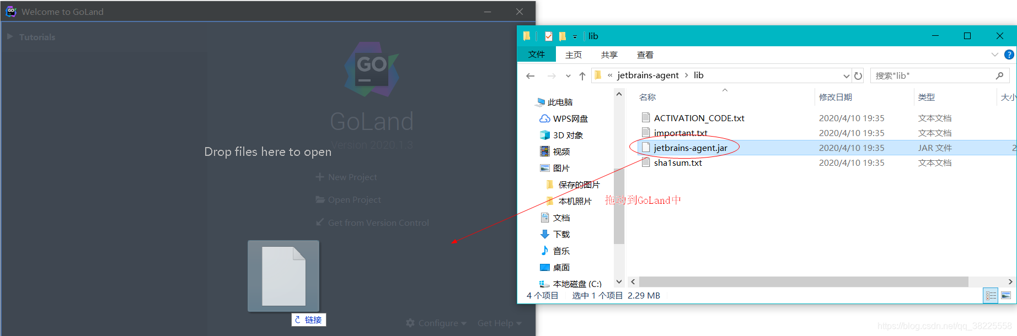Click jetbrains-agent in address path
Viewport: 1017px width, 336px height.
pos(648,75)
